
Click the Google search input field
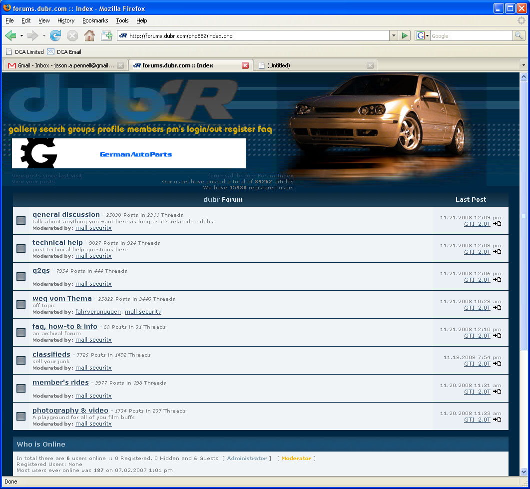(x=471, y=35)
